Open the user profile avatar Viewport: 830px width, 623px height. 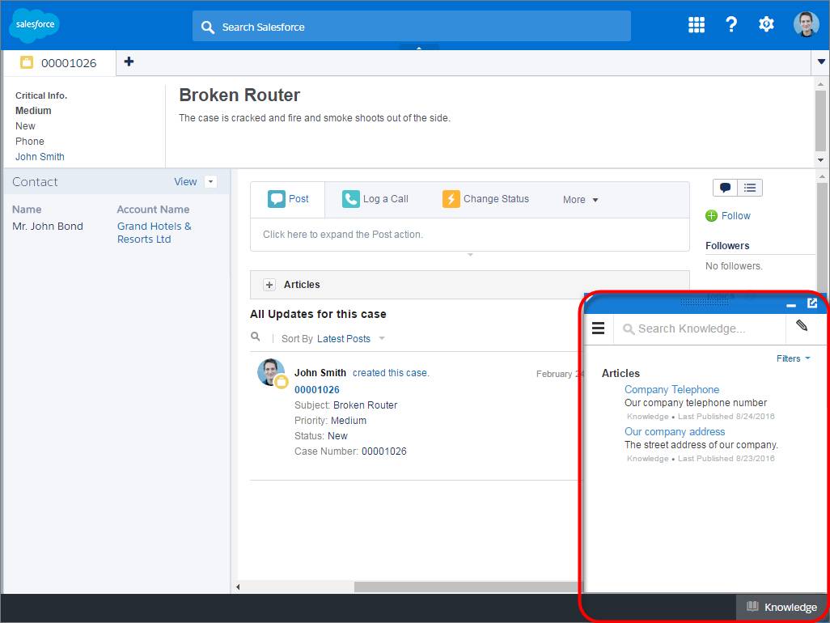coord(807,24)
